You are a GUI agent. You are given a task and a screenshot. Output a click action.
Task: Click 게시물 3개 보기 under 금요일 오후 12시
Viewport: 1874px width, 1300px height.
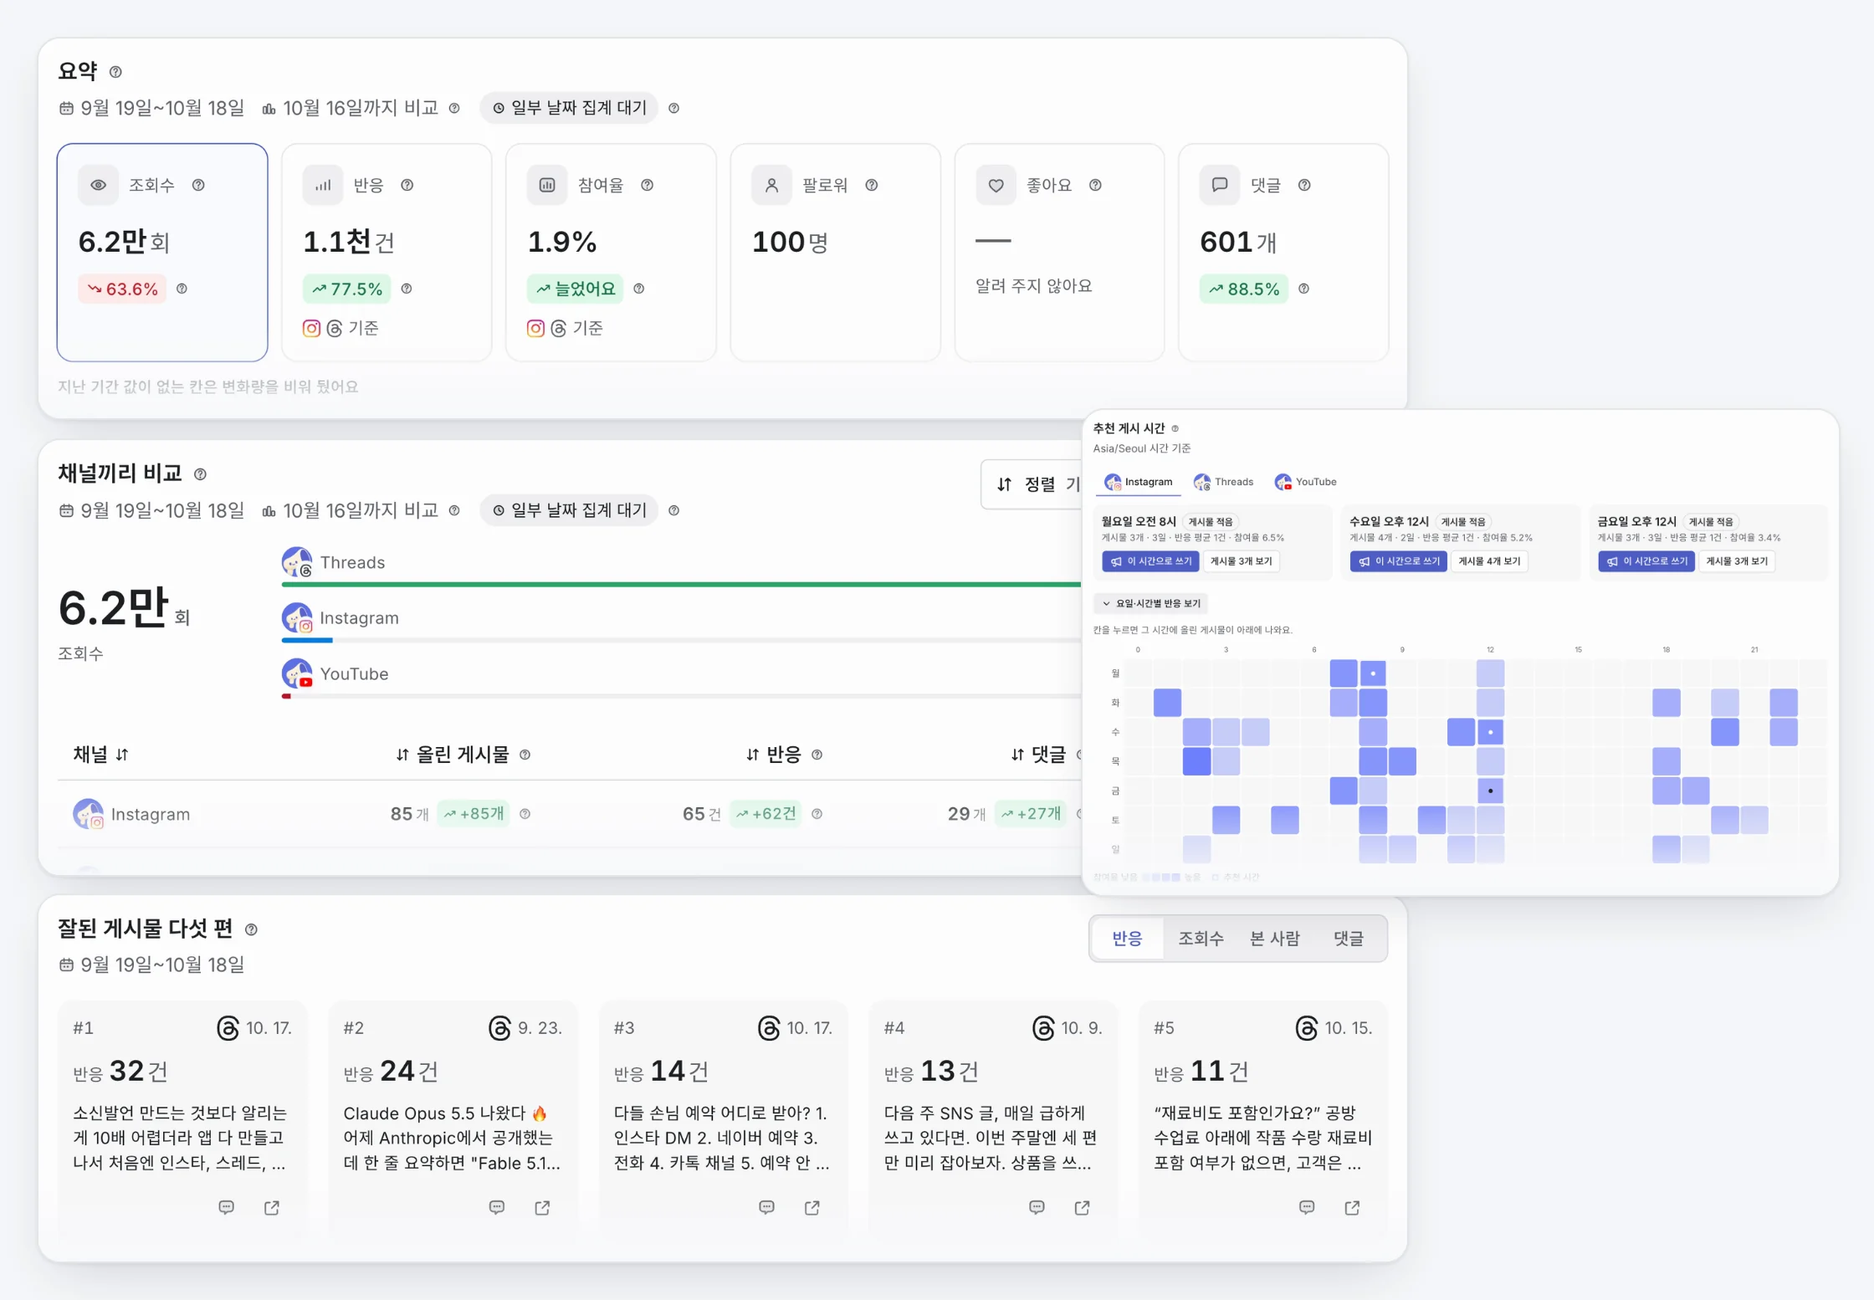1737,561
